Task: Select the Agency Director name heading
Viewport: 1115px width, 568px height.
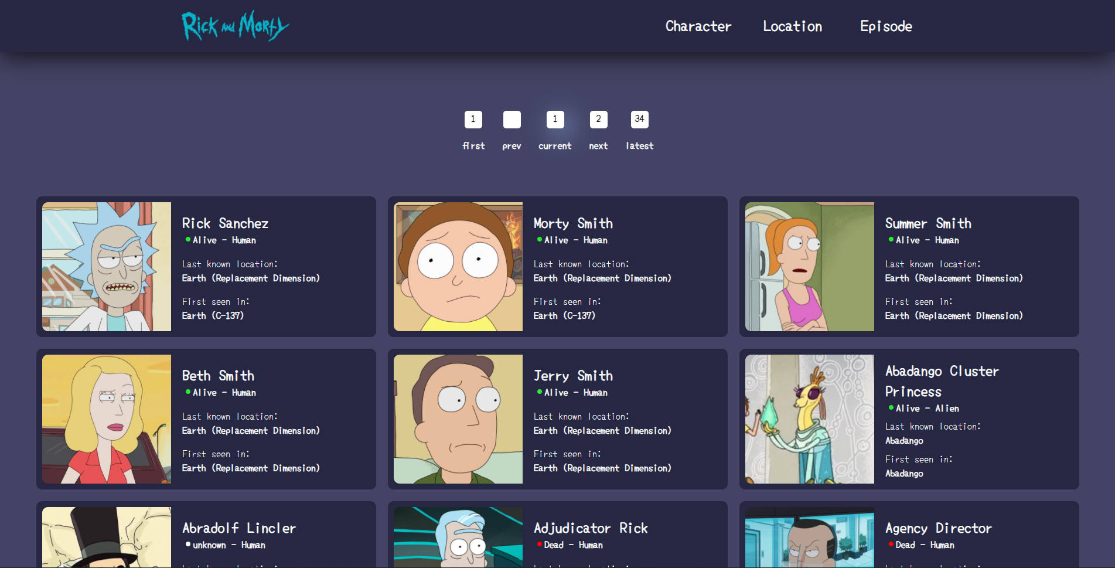Action: coord(939,528)
